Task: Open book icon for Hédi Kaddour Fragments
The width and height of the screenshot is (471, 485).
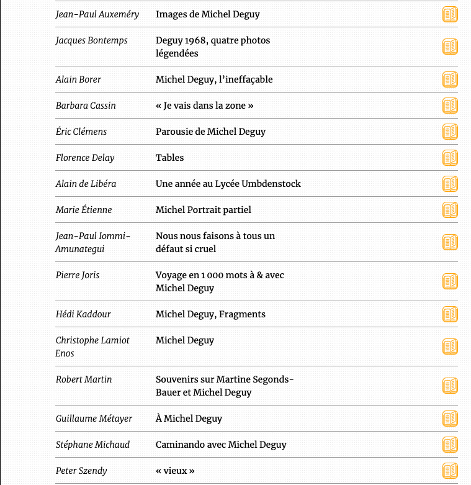Action: [450, 314]
